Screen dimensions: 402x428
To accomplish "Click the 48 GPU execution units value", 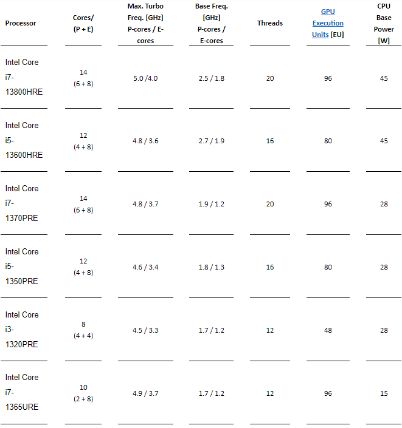I will (x=328, y=330).
